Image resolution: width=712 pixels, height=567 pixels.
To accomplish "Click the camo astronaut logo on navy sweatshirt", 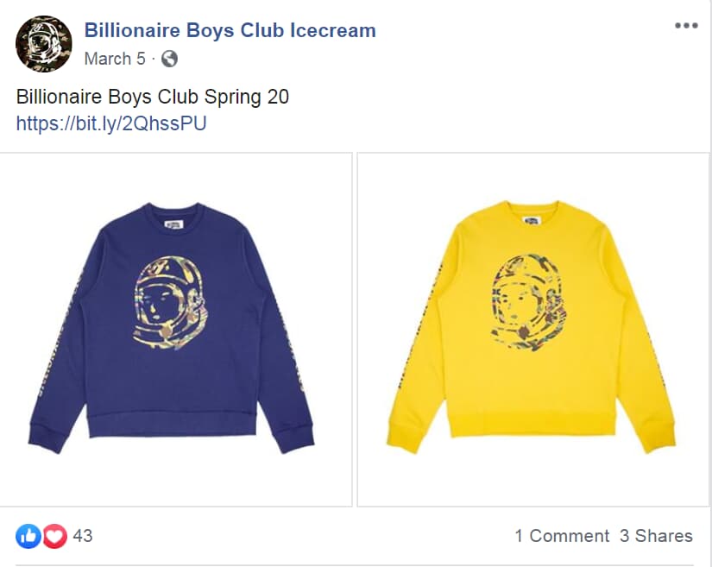I will point(170,303).
